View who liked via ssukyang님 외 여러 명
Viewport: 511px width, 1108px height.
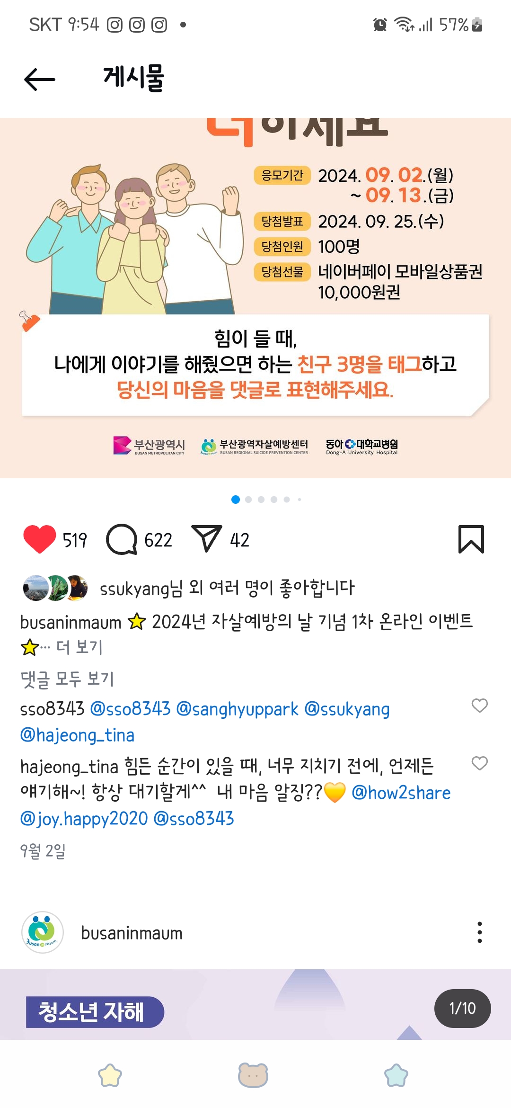pos(227,588)
